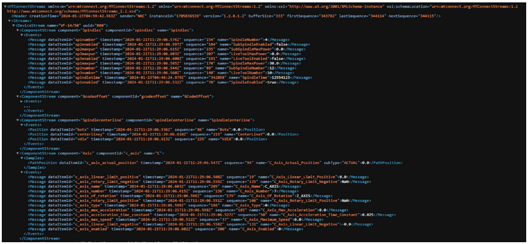The image size is (528, 244).
Task: Click the closing ComponentStream tag after Spindles Events
Action: coord(40,91)
